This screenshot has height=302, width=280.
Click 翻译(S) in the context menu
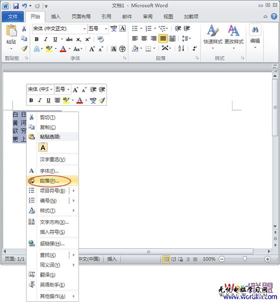point(52,274)
